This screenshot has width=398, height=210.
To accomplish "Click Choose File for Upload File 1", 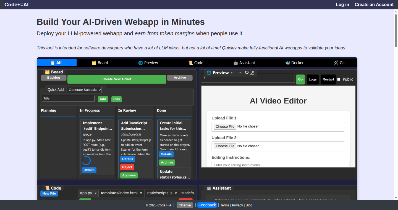I will coord(225,127).
